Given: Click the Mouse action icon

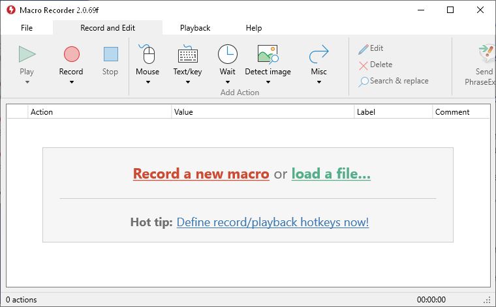Looking at the screenshot, I should point(147,54).
